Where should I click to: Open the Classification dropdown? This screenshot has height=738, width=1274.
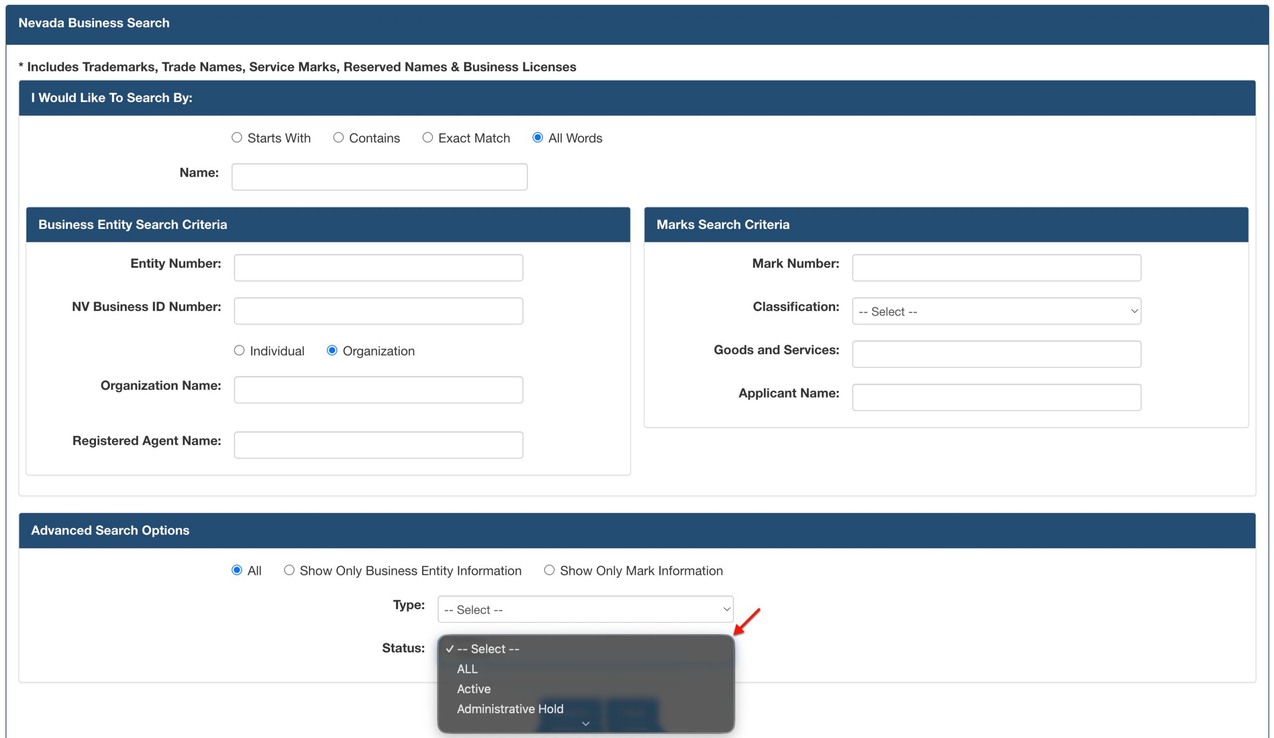996,311
